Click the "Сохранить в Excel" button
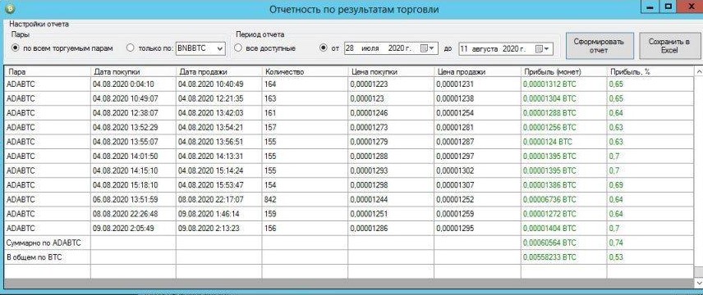Image resolution: width=703 pixels, height=295 pixels. click(x=669, y=46)
